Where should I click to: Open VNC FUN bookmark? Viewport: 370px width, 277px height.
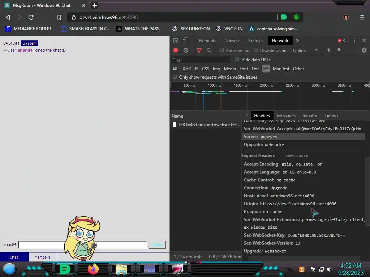coord(229,29)
